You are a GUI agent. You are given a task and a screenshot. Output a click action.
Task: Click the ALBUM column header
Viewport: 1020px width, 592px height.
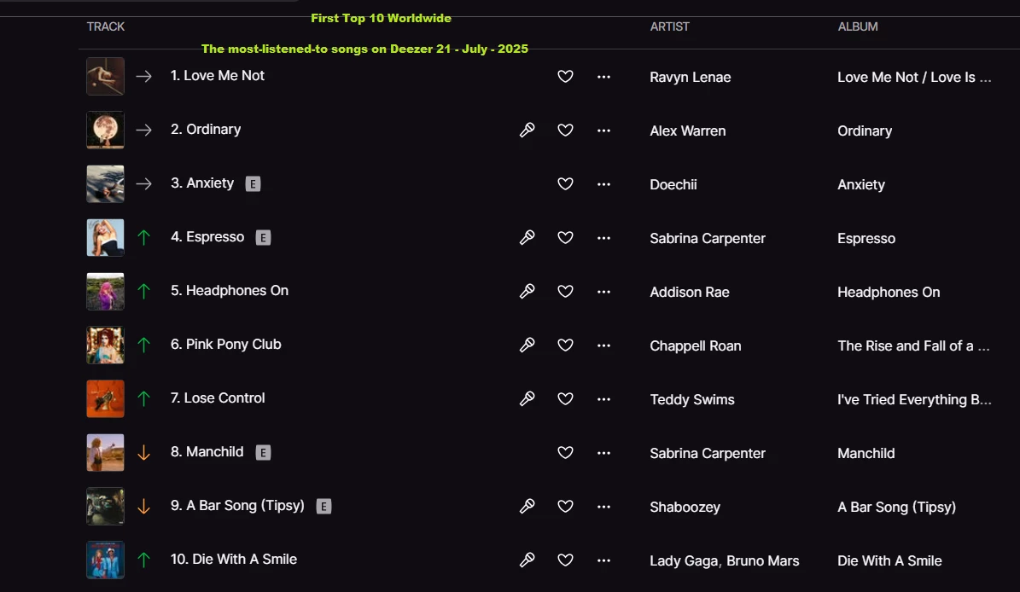pyautogui.click(x=857, y=26)
